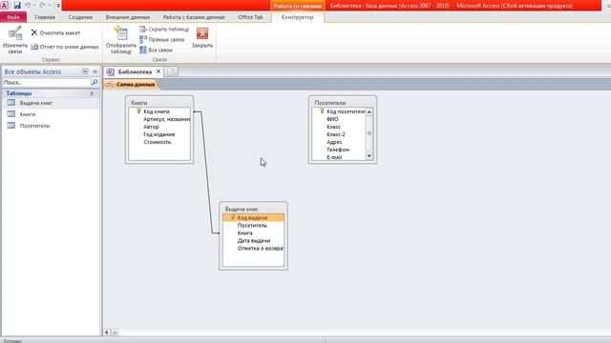Click the relationship line between Книги and Выдача

(x=207, y=173)
